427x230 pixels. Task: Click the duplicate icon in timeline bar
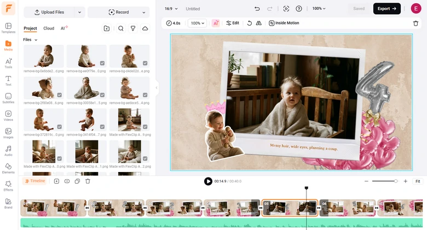(77, 181)
